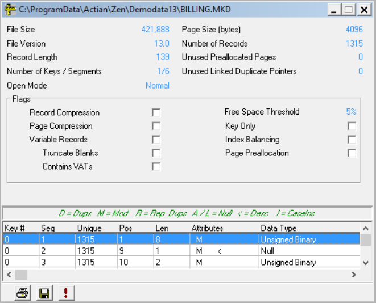Click the Unused Preallocated Pages value 0
376x303 pixels.
361,57
